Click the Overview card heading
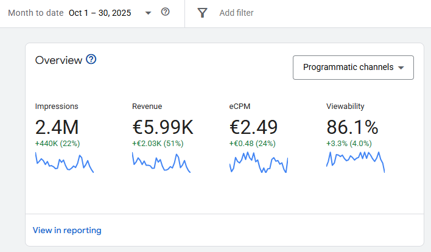The image size is (431, 252). [x=58, y=60]
